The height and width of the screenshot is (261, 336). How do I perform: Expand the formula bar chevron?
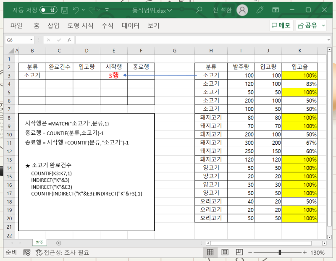pos(328,40)
